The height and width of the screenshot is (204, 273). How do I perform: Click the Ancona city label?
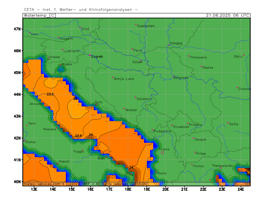[x=36, y=104]
